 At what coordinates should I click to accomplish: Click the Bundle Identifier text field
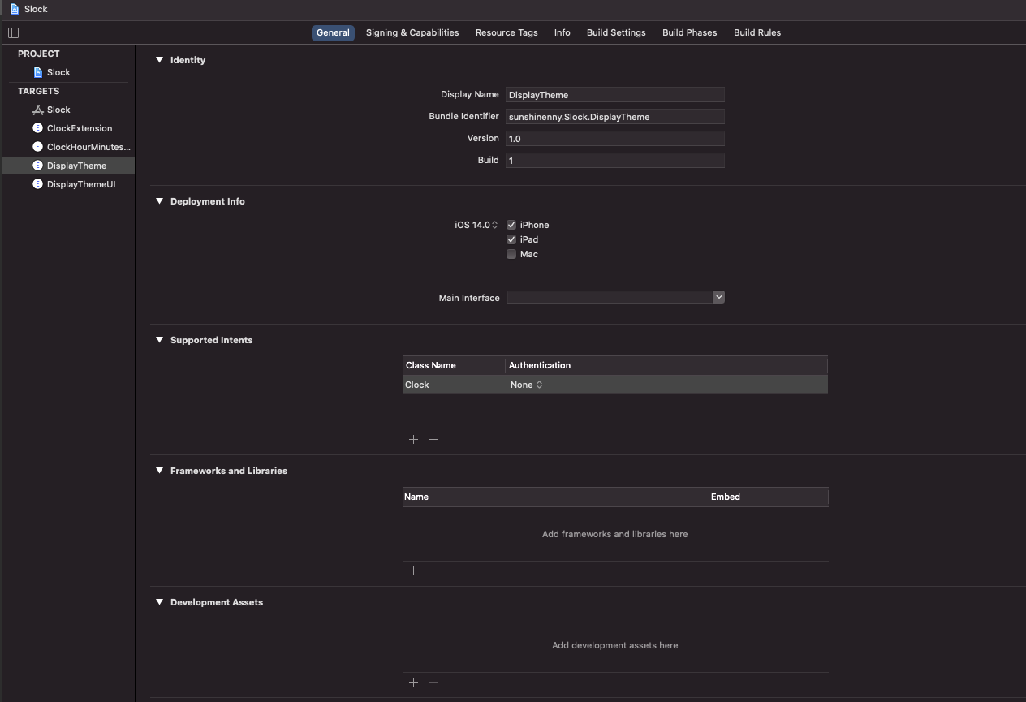pyautogui.click(x=614, y=117)
